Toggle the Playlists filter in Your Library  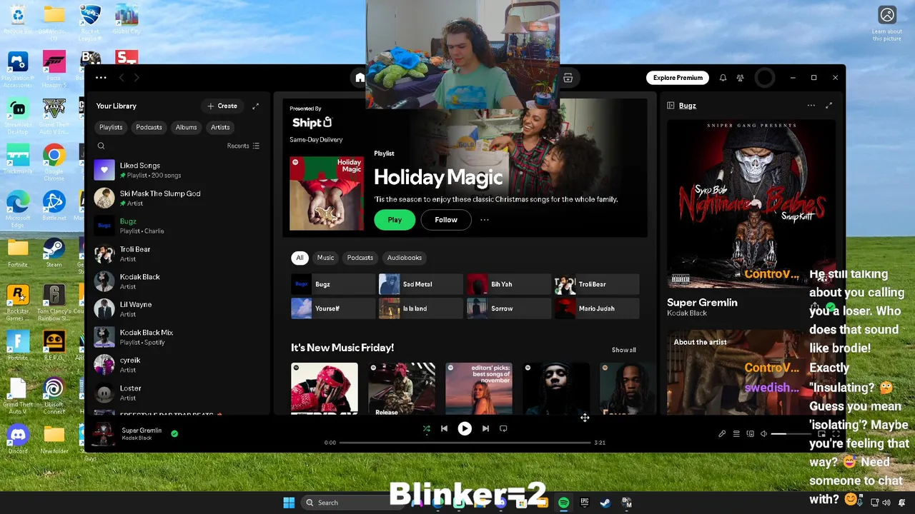coord(111,127)
